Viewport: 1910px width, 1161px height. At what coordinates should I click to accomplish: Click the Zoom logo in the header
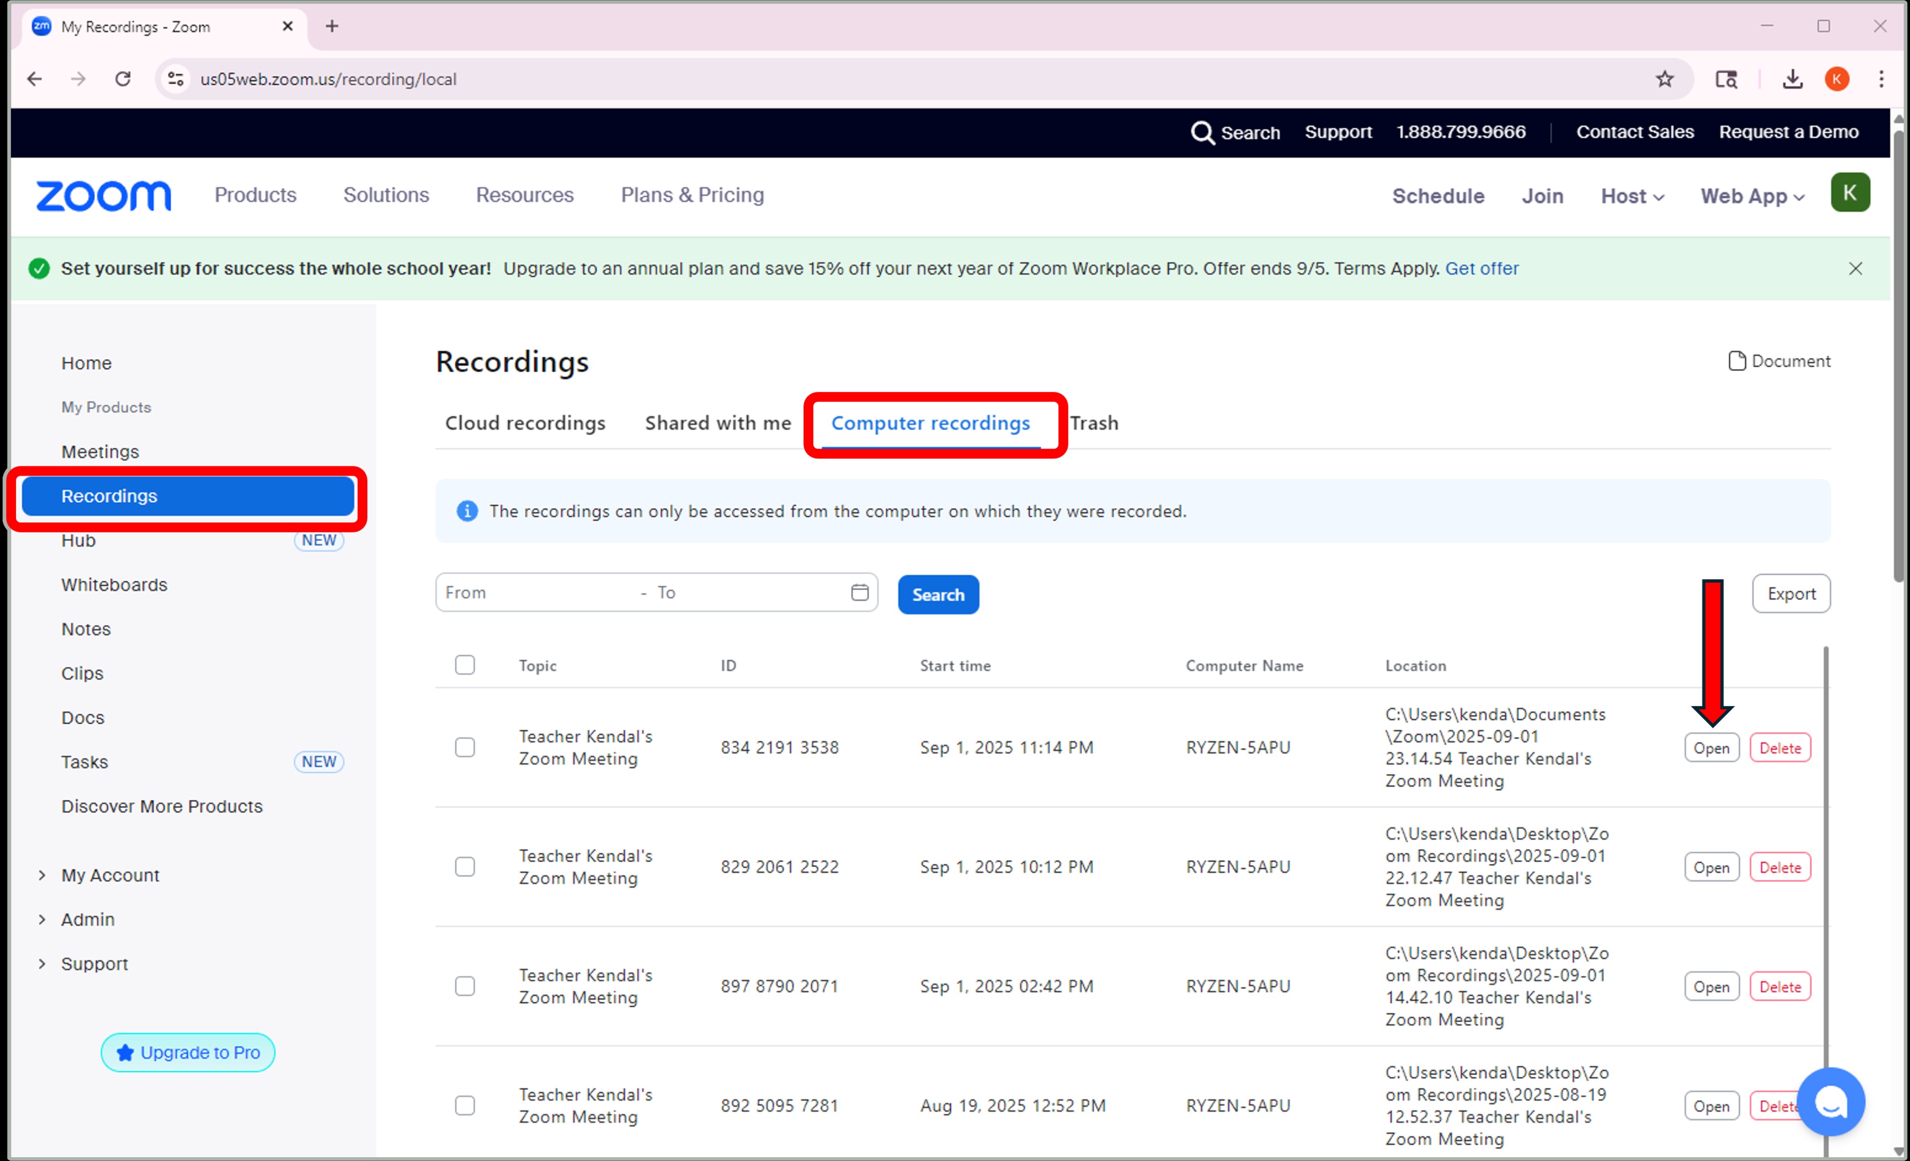click(x=103, y=195)
